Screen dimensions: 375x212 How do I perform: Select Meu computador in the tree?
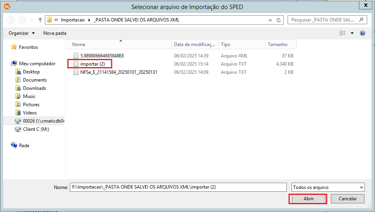[37, 64]
